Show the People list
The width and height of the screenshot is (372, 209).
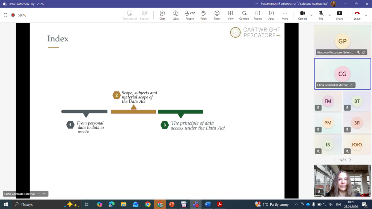click(x=190, y=15)
